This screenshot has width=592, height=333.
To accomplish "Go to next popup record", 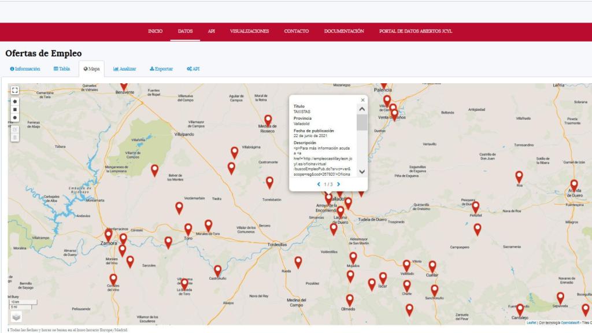I will (x=339, y=184).
